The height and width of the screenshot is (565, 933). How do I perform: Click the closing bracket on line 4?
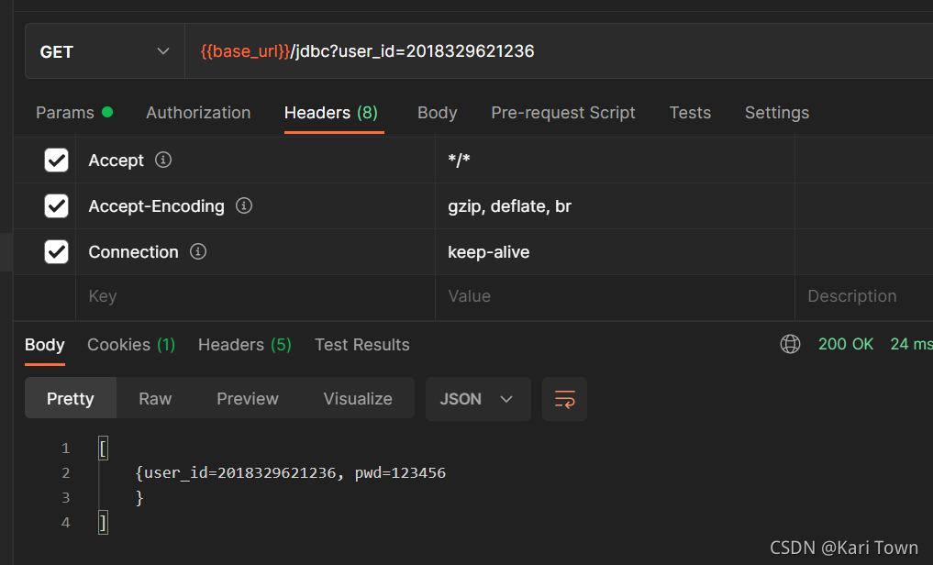point(103,523)
